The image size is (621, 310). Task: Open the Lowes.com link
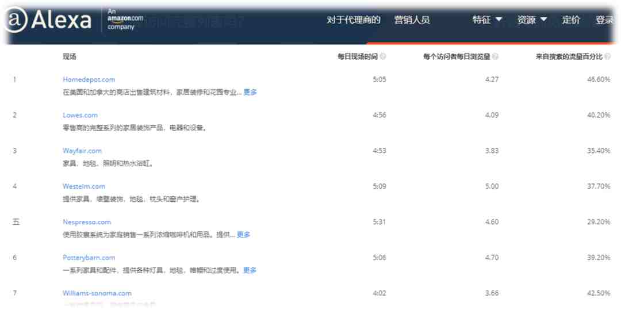click(80, 115)
